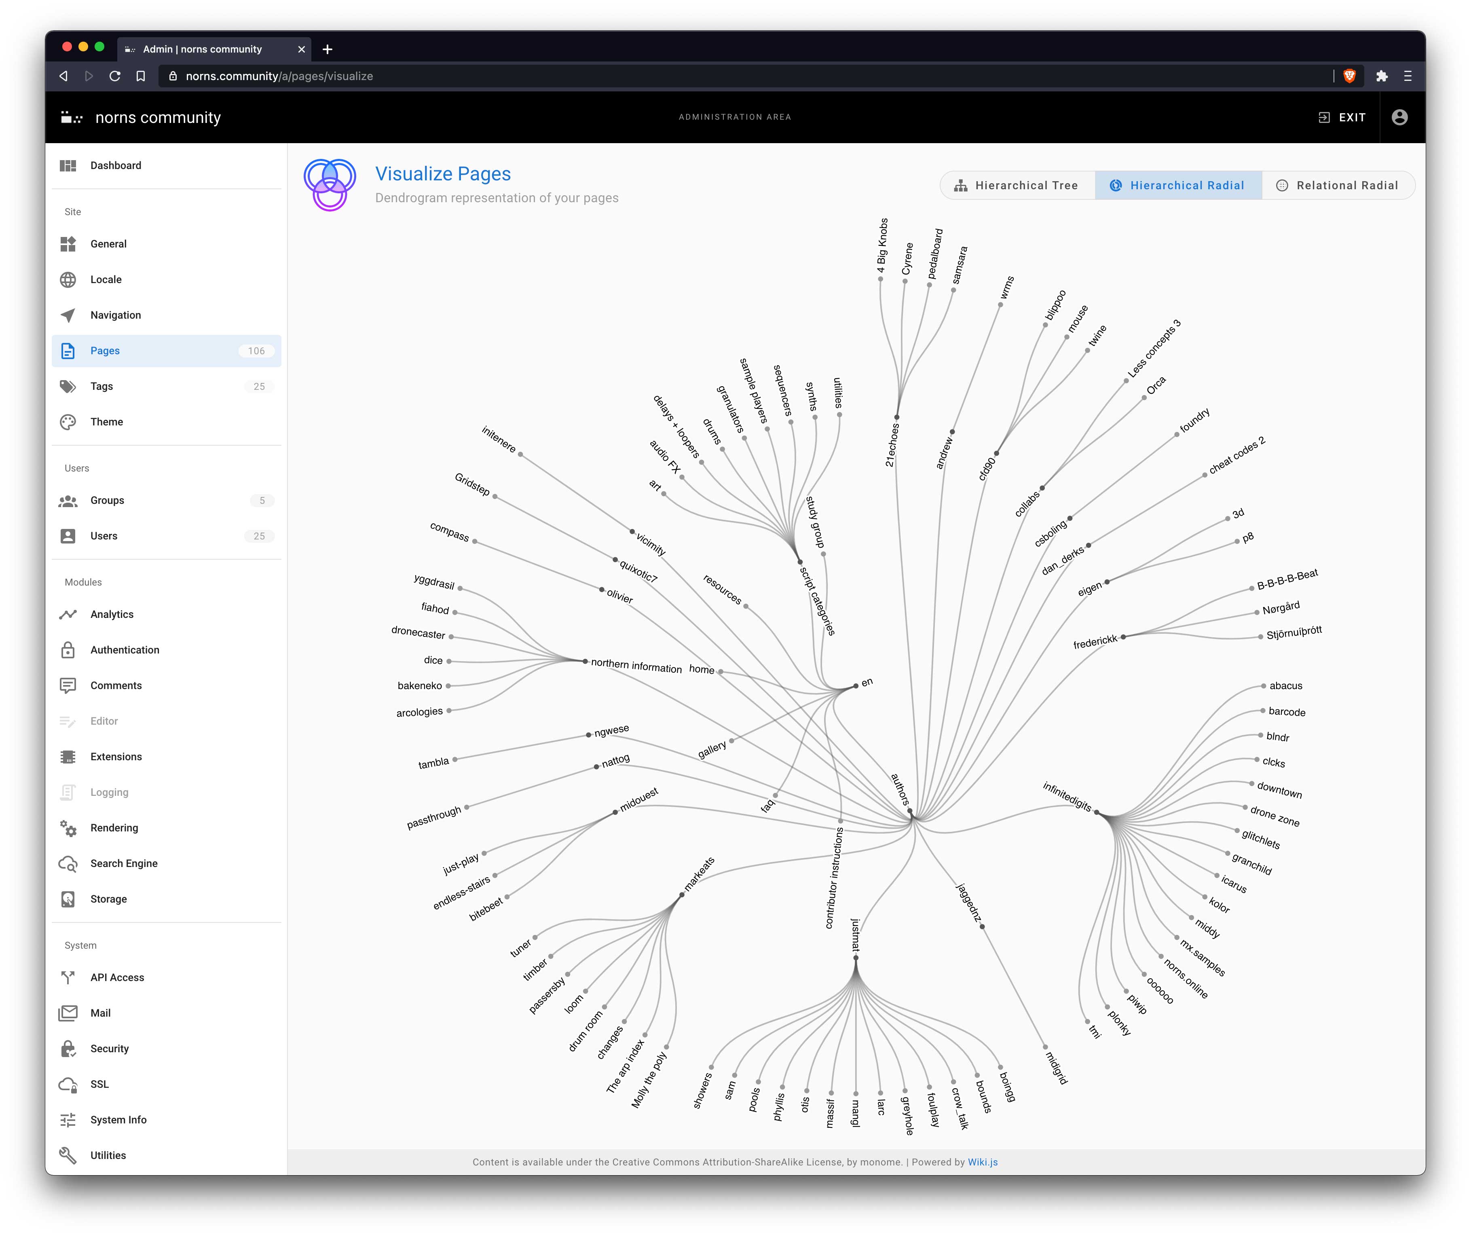Follow the Wiki.js footer link
Screen dimensions: 1471x1235
click(982, 1162)
